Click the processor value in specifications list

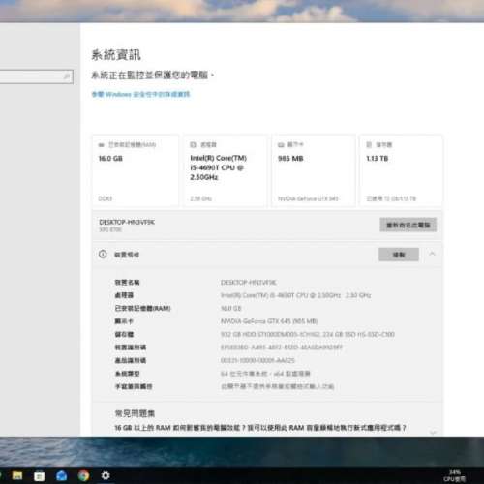(295, 295)
